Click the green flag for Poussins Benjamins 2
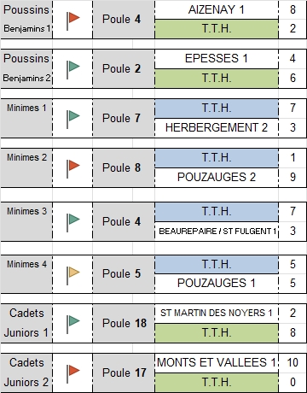 coord(73,70)
